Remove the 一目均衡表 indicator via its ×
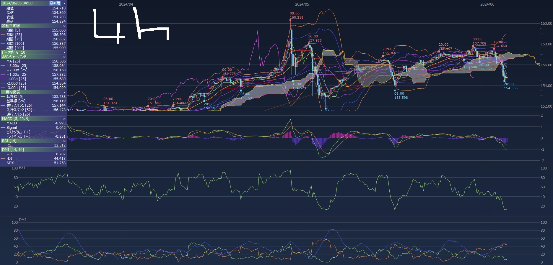The image size is (553, 265). [64, 92]
